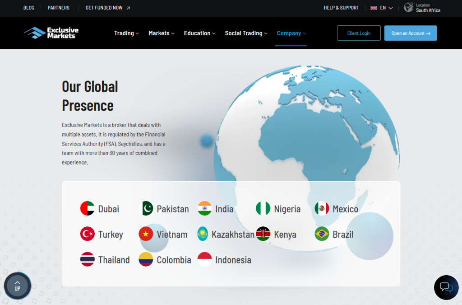This screenshot has width=462, height=305.
Task: Open the Education menu
Action: [199, 33]
